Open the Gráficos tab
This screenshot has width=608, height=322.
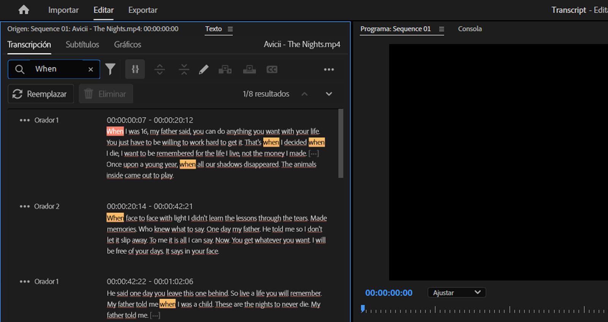(127, 44)
